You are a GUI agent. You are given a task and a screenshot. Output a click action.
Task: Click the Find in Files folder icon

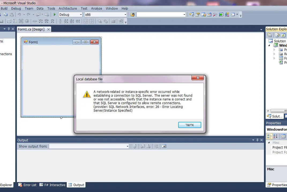[132, 15]
